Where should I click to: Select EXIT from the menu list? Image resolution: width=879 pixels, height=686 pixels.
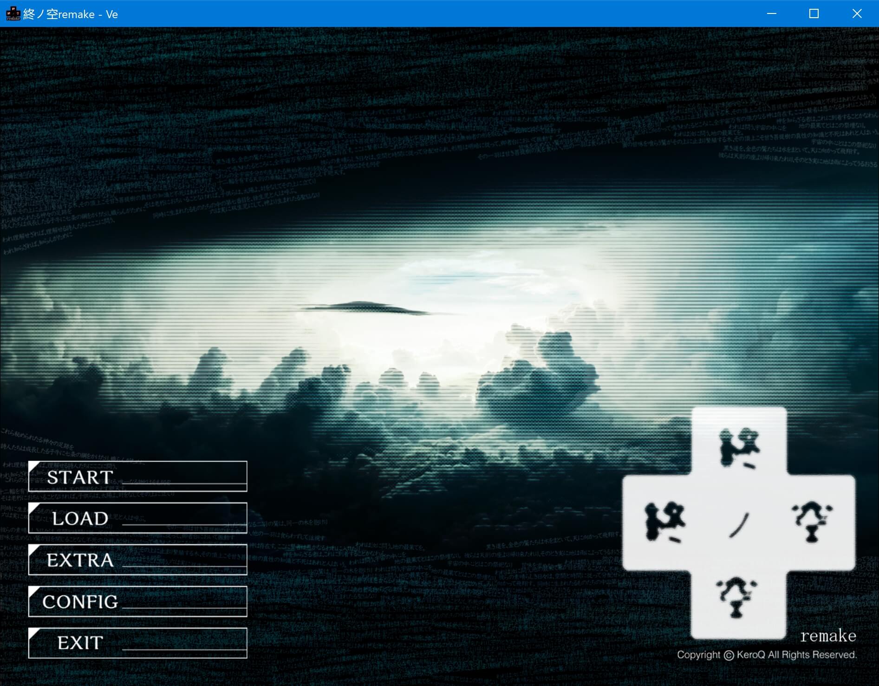79,643
